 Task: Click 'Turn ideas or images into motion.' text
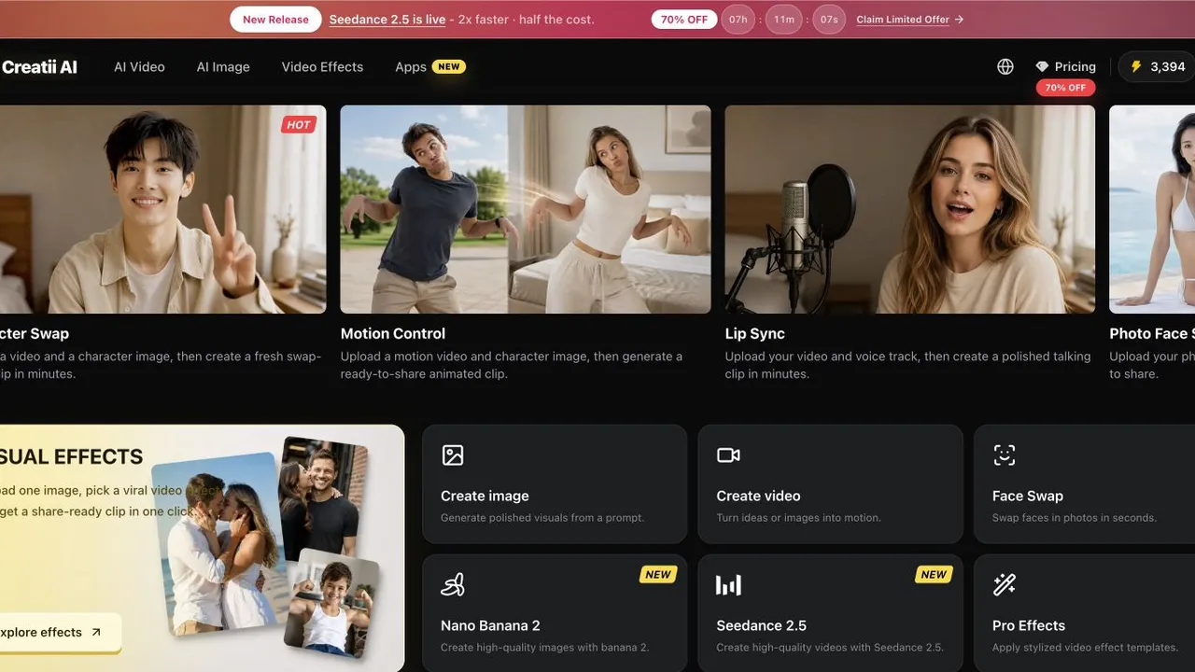pos(798,518)
